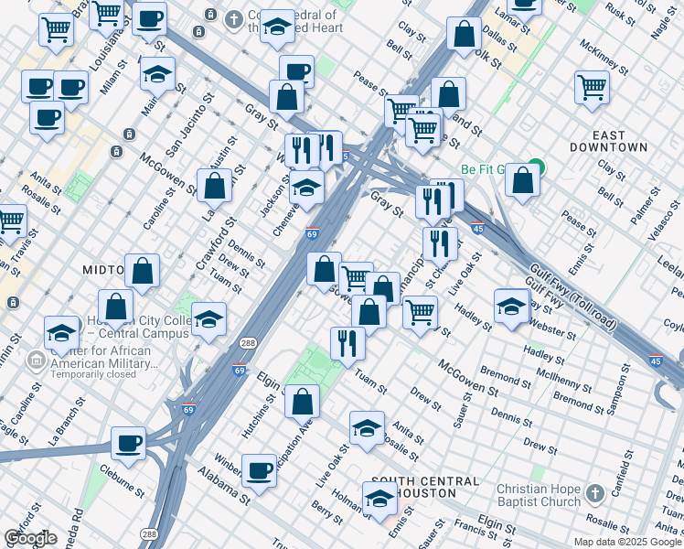Select the shopping bag beside Be Fit Gym

pyautogui.click(x=522, y=180)
